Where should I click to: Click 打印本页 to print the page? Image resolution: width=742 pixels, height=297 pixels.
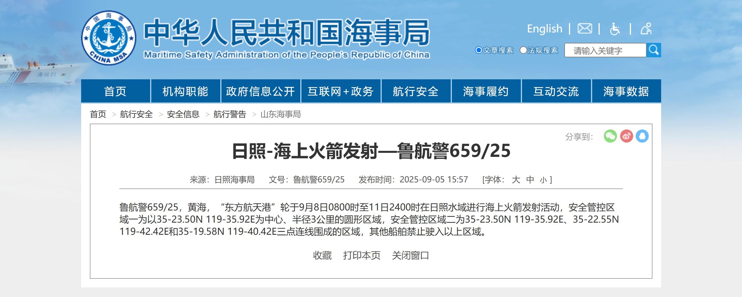[362, 255]
